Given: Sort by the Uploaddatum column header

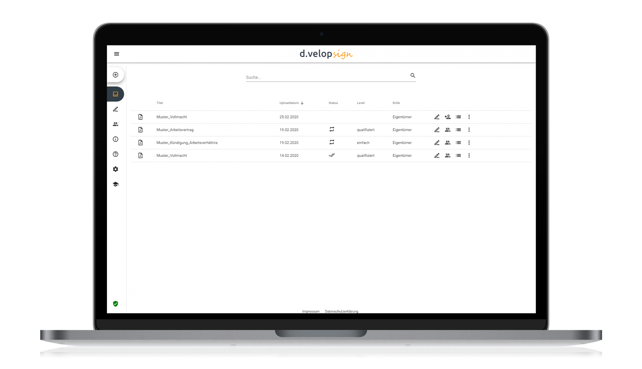Looking at the screenshot, I should [x=290, y=103].
